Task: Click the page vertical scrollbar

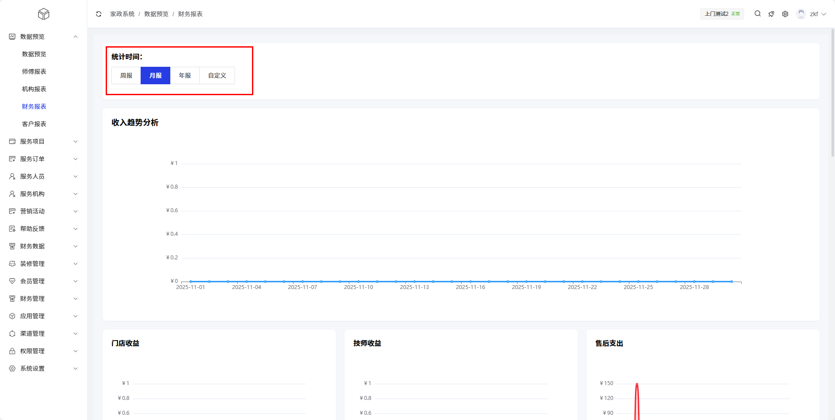Action: (832, 93)
